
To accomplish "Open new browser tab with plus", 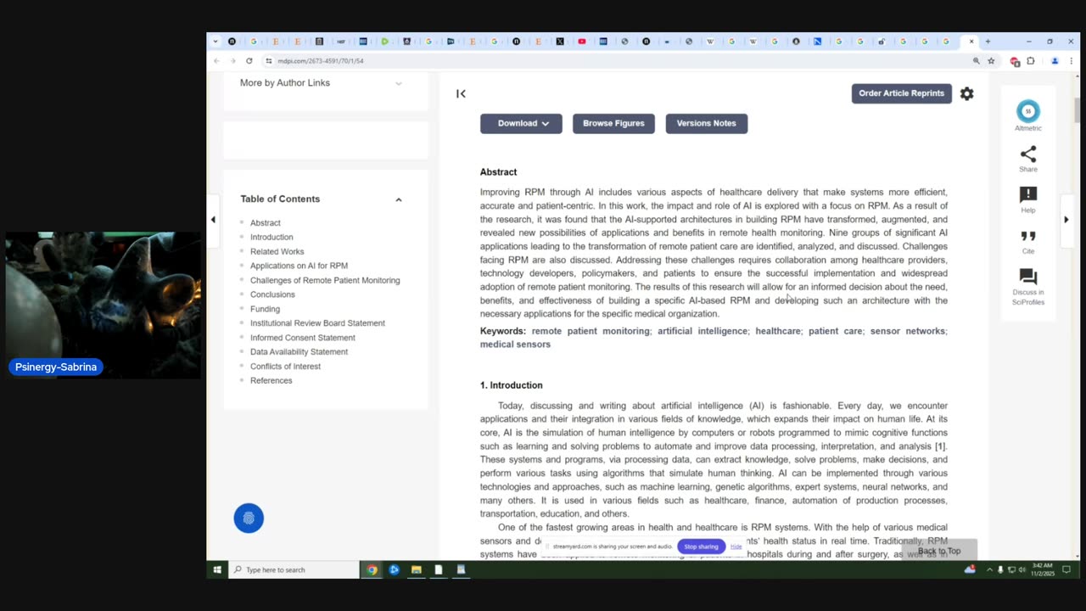I will click(x=988, y=42).
